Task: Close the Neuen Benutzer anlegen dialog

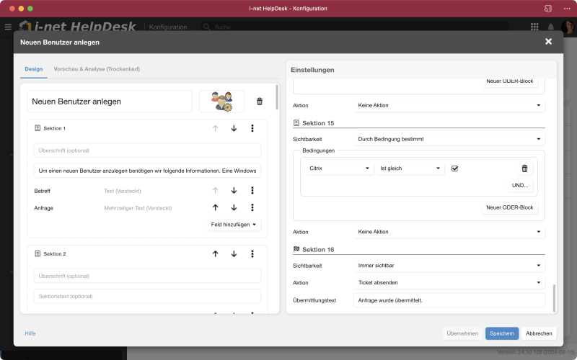Action: click(x=548, y=42)
